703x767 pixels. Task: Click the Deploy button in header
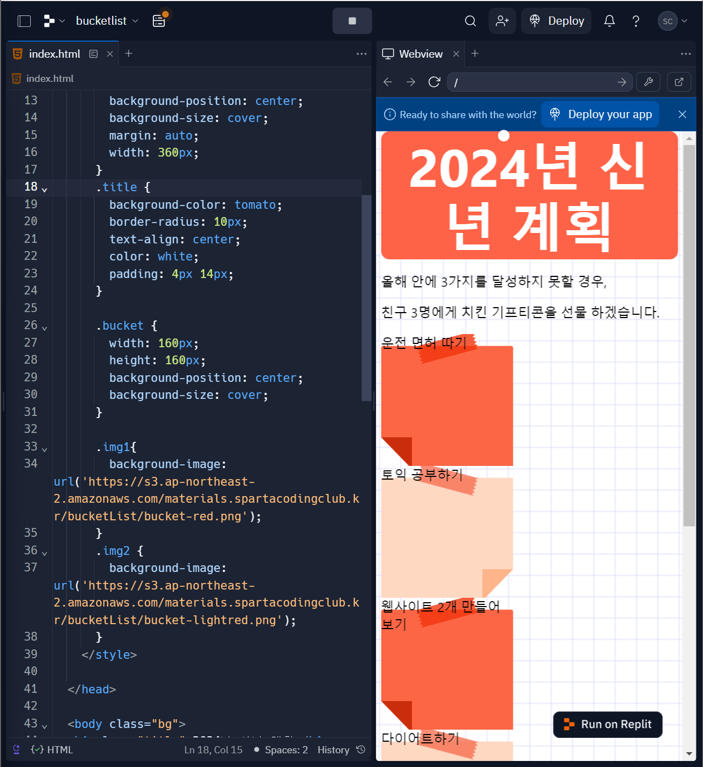point(556,21)
